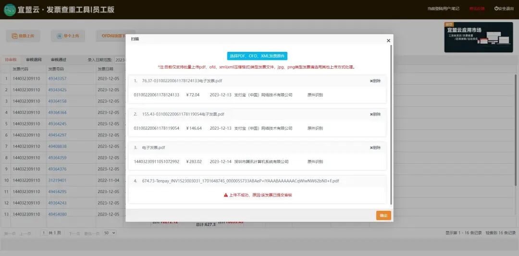Screen dimensions: 519x256
Task: Click amount ¥283.02 in dialog
Action: [x=194, y=162]
